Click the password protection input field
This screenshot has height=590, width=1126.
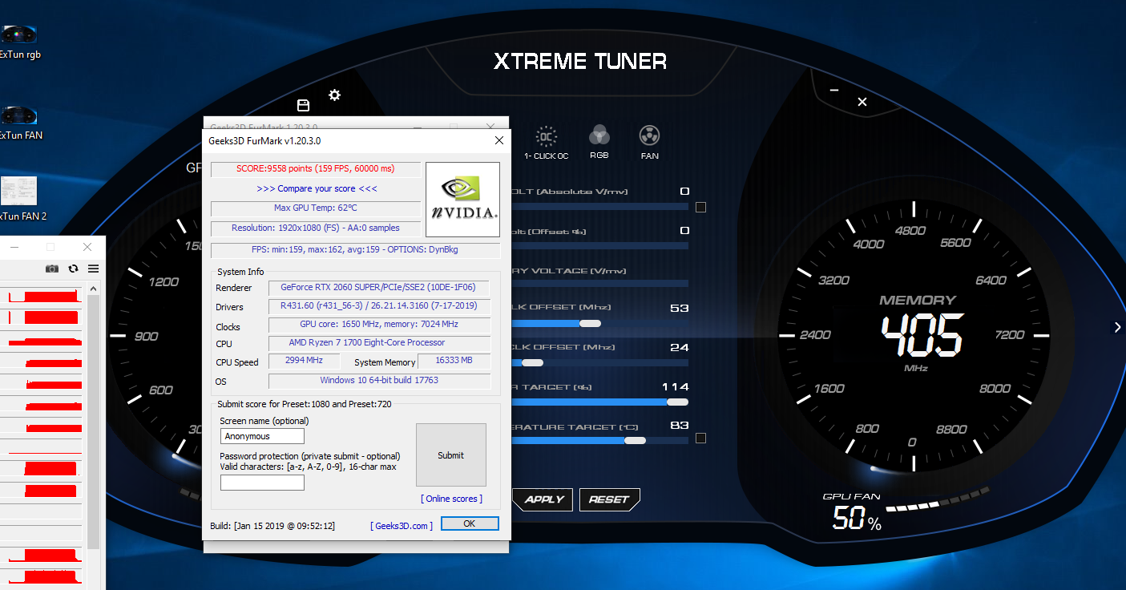point(262,483)
